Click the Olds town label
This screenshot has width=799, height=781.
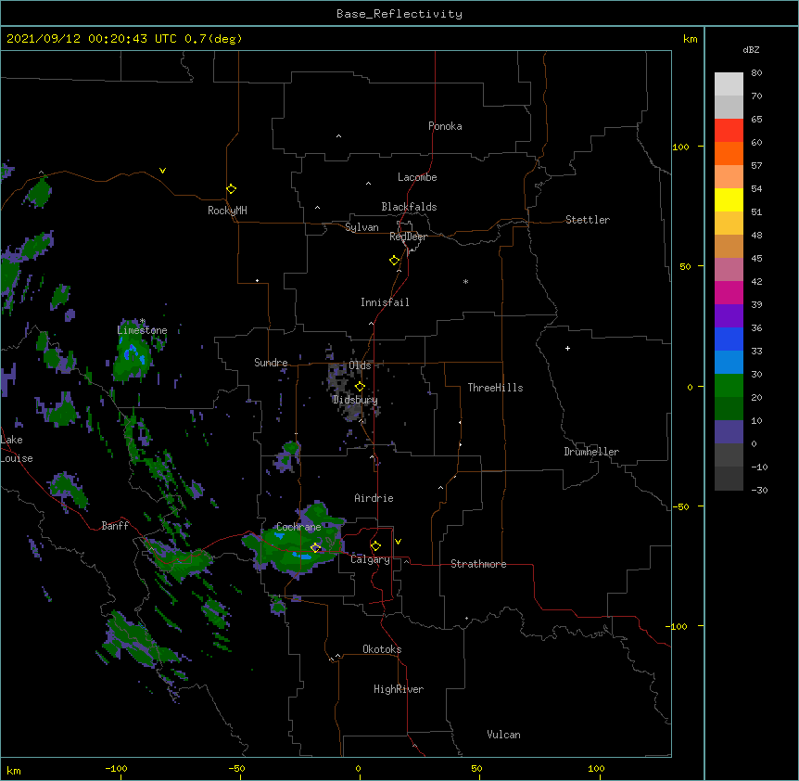[x=360, y=365]
